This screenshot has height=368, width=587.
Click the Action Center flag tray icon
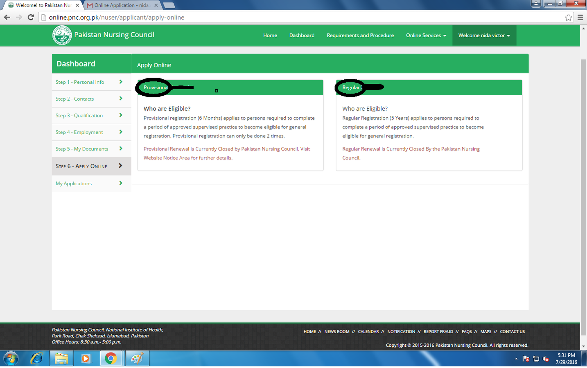point(526,359)
